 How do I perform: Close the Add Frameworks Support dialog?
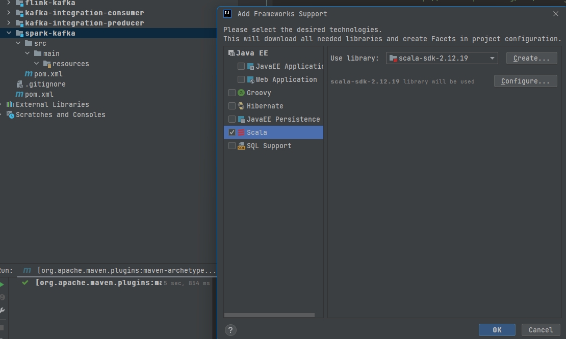555,14
